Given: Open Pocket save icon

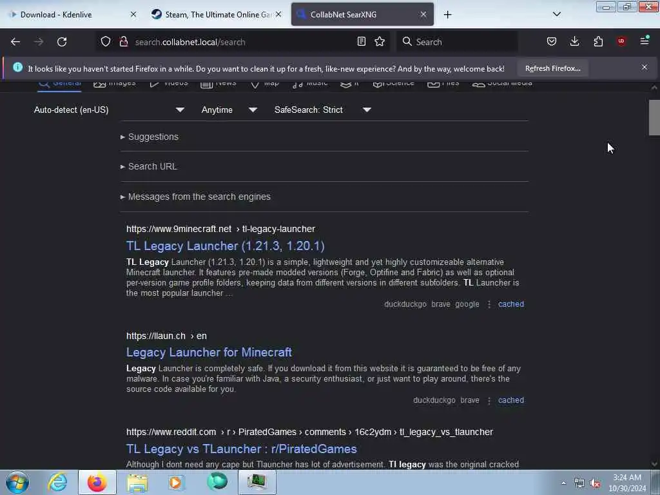Looking at the screenshot, I should tap(552, 41).
